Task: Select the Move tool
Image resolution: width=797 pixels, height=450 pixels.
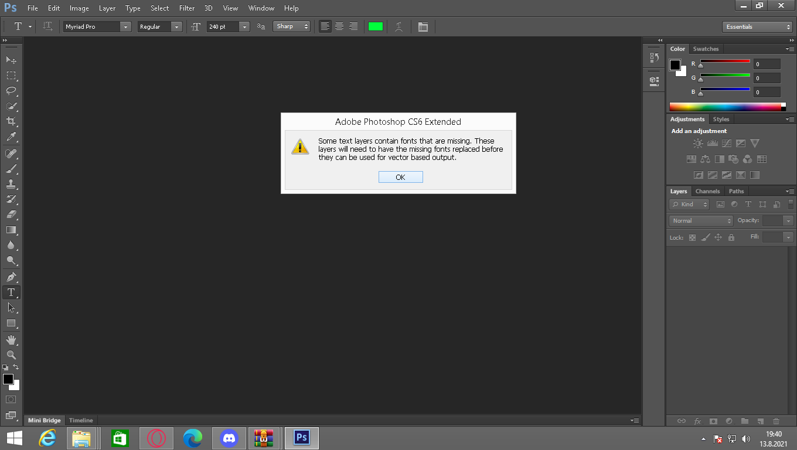Action: pyautogui.click(x=11, y=60)
